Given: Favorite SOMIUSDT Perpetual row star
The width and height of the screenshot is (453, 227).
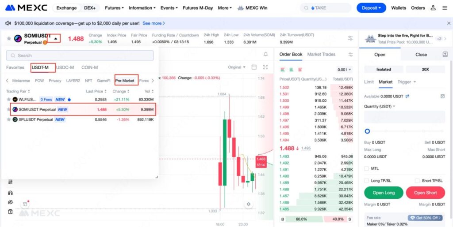Looking at the screenshot, I should (x=9, y=110).
